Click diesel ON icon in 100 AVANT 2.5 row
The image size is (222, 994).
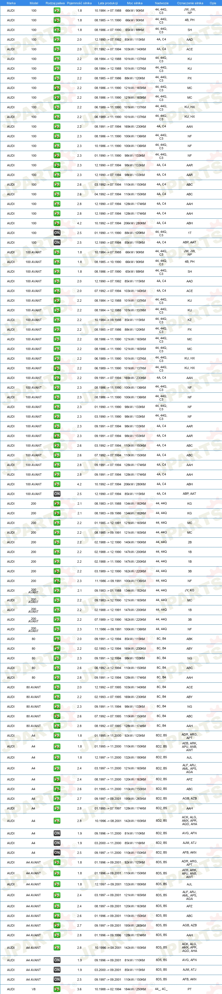point(57,494)
